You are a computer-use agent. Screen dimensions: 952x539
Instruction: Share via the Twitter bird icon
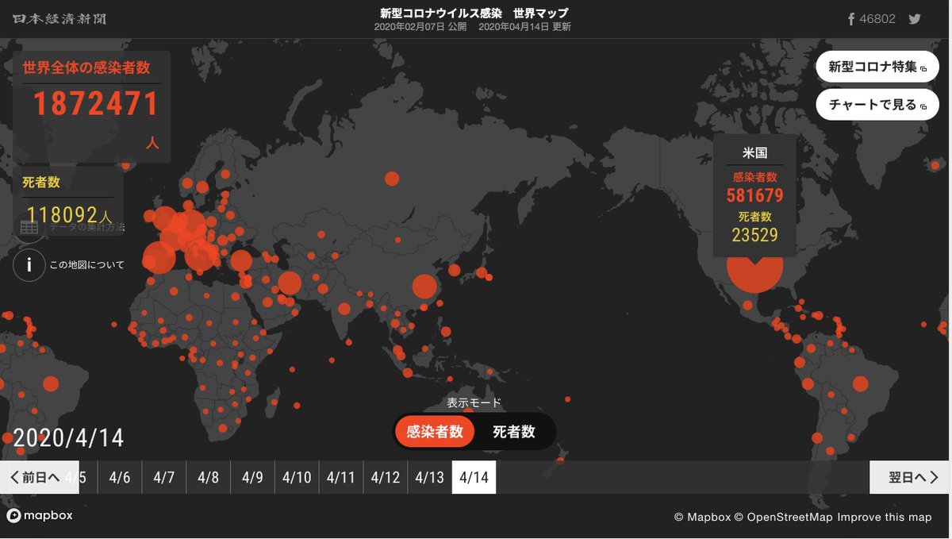915,19
